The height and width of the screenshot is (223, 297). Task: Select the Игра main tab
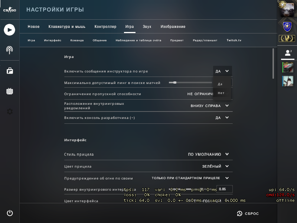130,26
